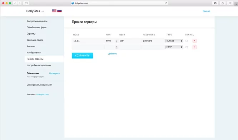
Task: Open Контрольная панель in the sidebar
Action: coord(37,21)
